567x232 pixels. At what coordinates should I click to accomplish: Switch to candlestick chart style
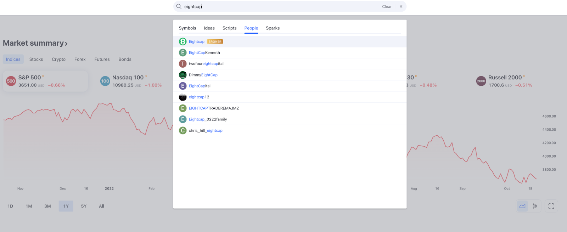point(534,206)
